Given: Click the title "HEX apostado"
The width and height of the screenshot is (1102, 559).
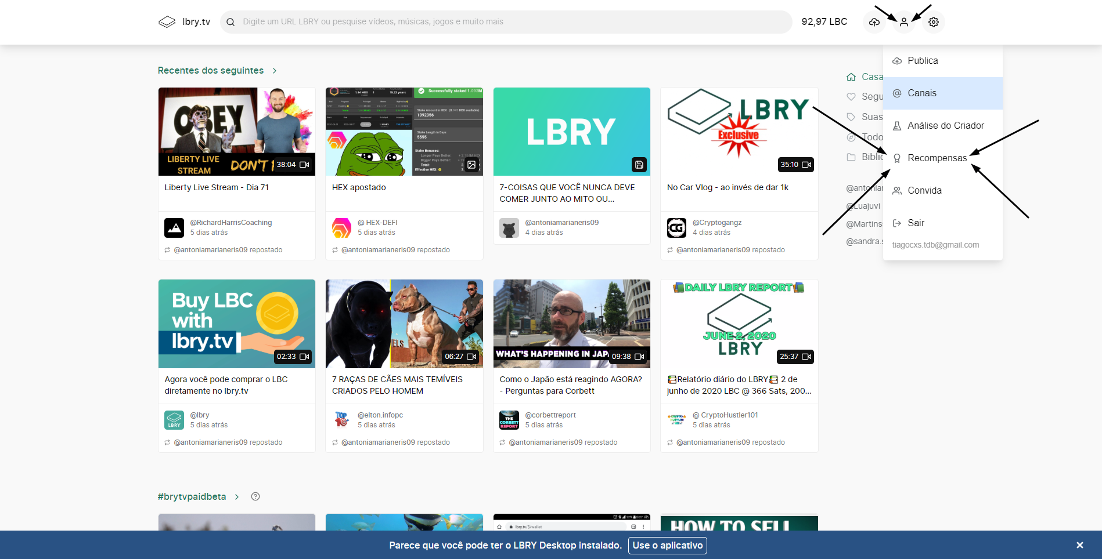Looking at the screenshot, I should (x=359, y=188).
